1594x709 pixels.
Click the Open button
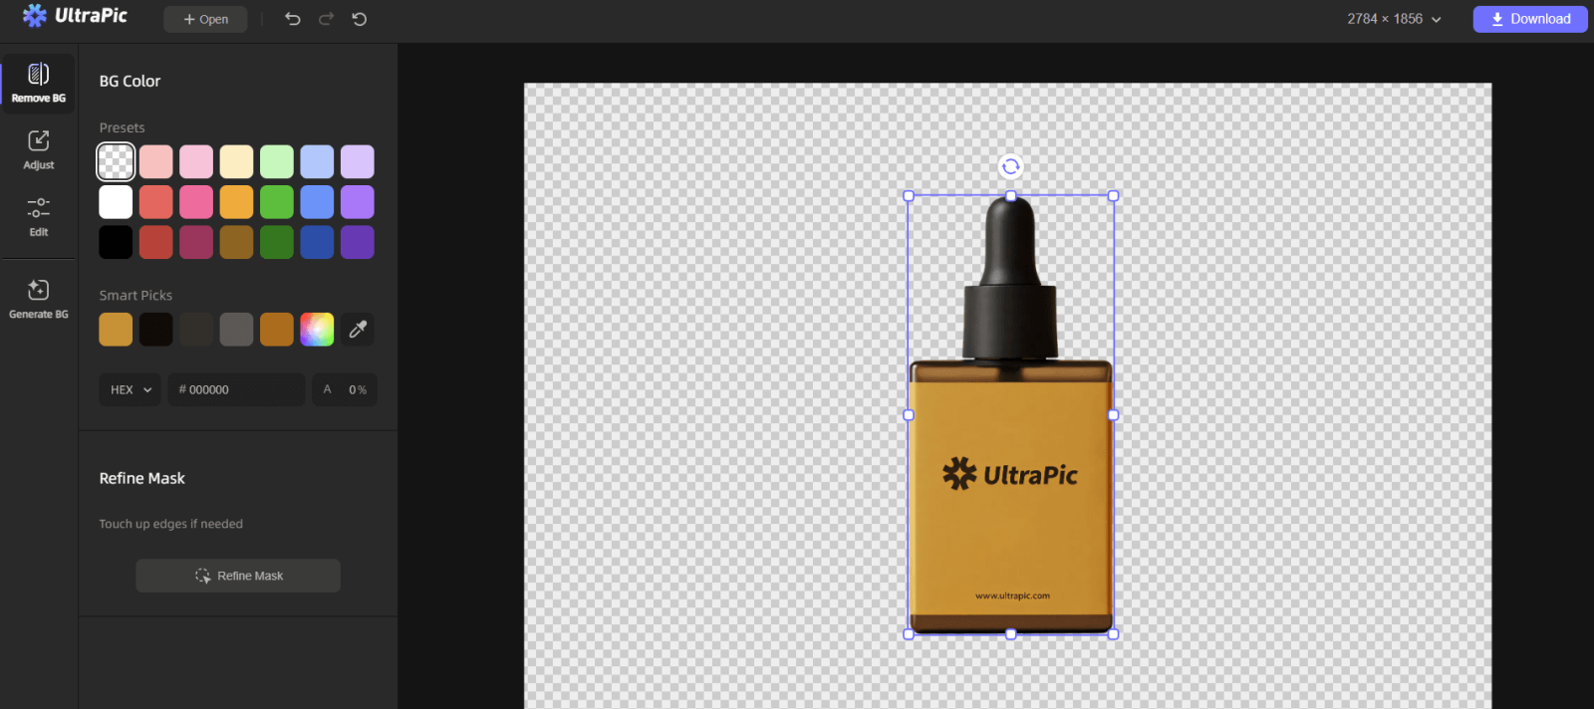tap(205, 19)
